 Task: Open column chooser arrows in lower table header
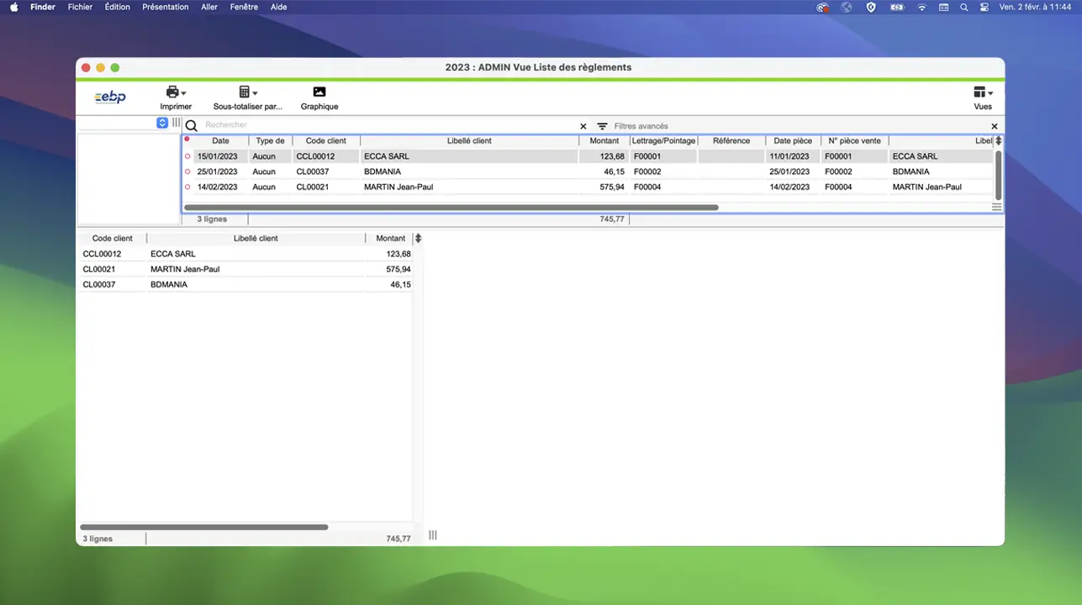(x=419, y=239)
